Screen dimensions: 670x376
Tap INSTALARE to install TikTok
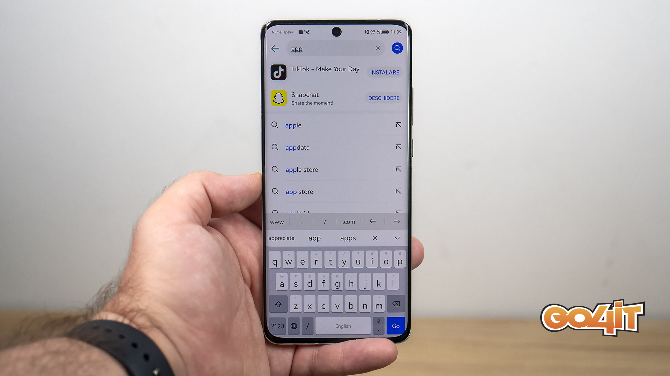(384, 72)
